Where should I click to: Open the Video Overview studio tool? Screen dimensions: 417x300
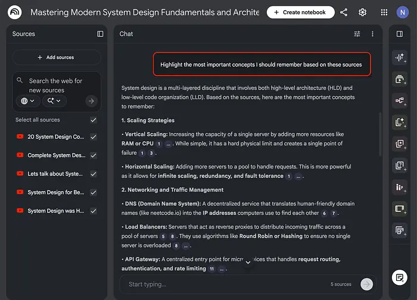[x=399, y=79]
